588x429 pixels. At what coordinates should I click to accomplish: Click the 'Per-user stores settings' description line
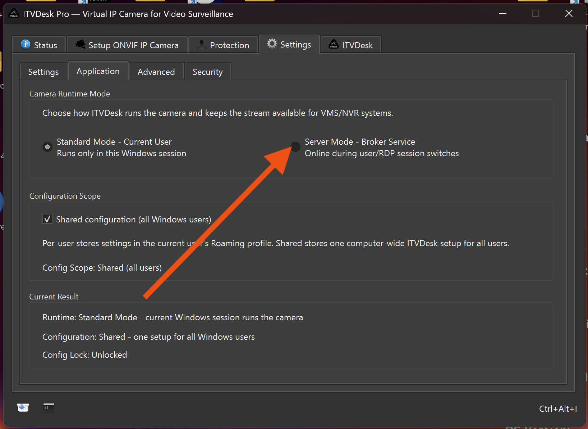coord(276,243)
